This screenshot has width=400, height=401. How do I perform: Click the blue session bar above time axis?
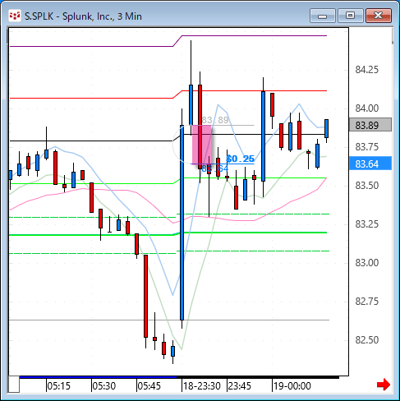[x=98, y=377]
